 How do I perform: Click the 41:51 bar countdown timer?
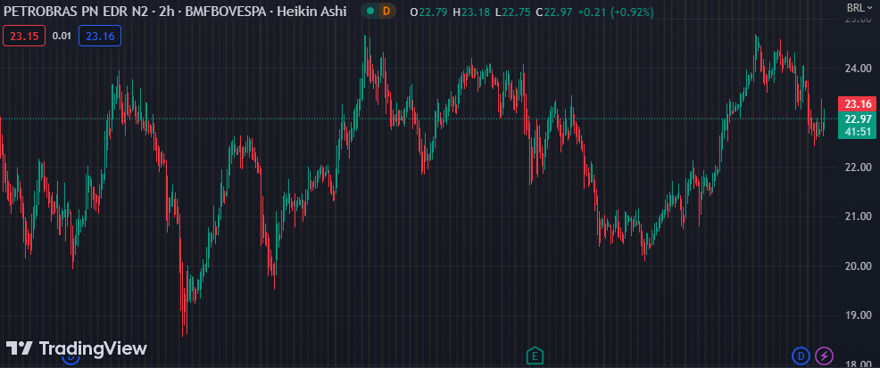(858, 132)
